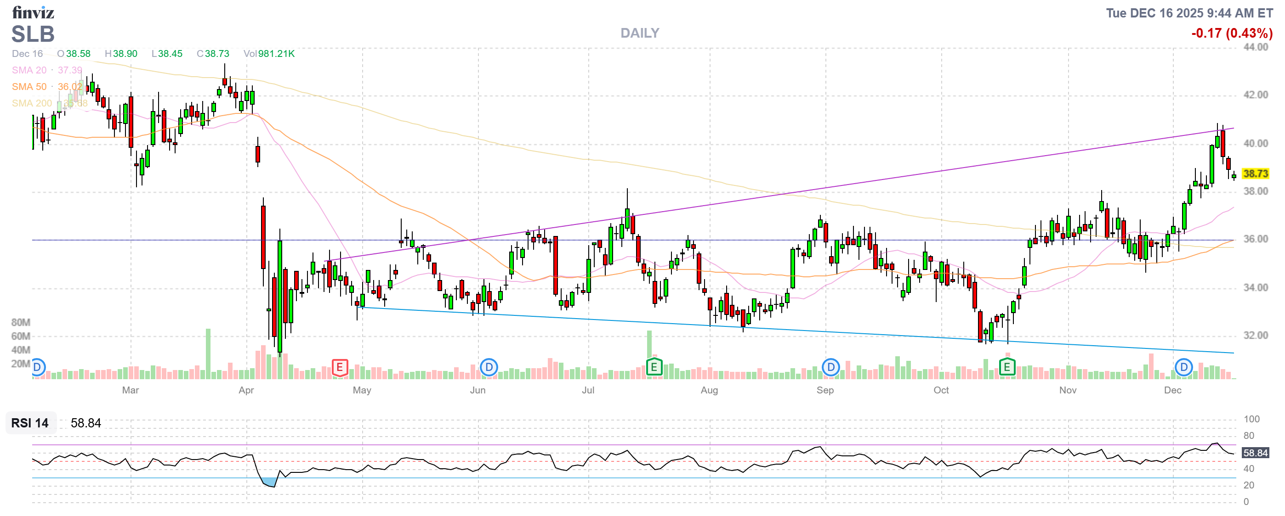Select the Apr label on the time axis

tap(246, 390)
